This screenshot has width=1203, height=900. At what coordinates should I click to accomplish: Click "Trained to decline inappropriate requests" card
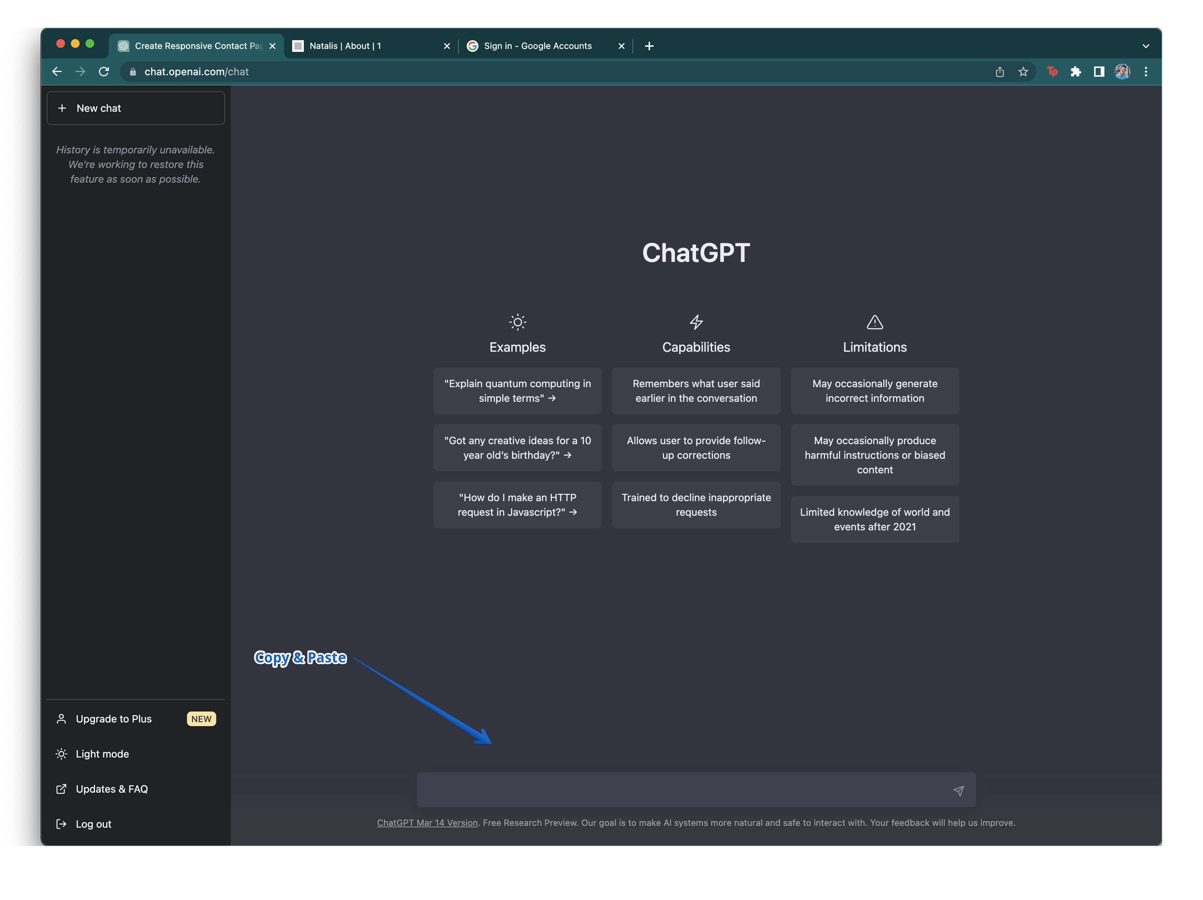tap(696, 505)
